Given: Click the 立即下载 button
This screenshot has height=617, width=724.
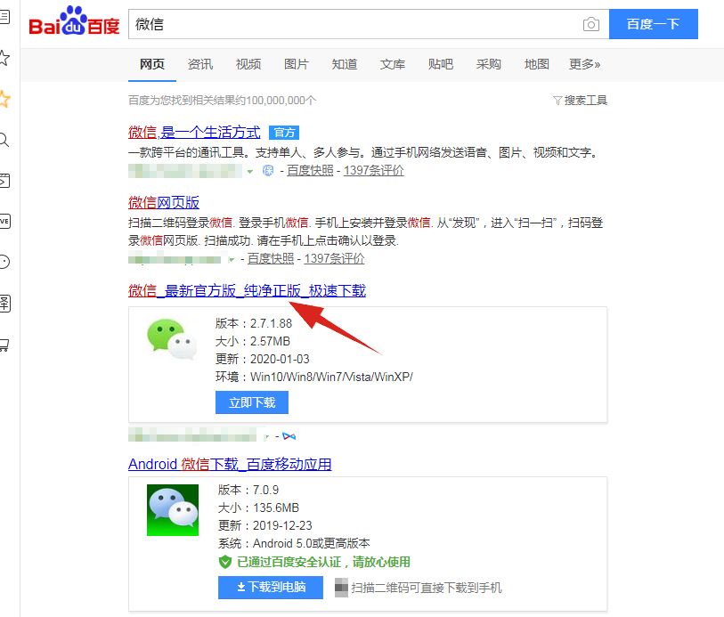Looking at the screenshot, I should click(252, 402).
